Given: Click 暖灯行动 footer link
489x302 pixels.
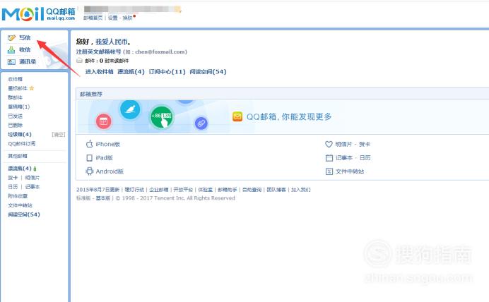Looking at the screenshot, I should coord(134,190).
